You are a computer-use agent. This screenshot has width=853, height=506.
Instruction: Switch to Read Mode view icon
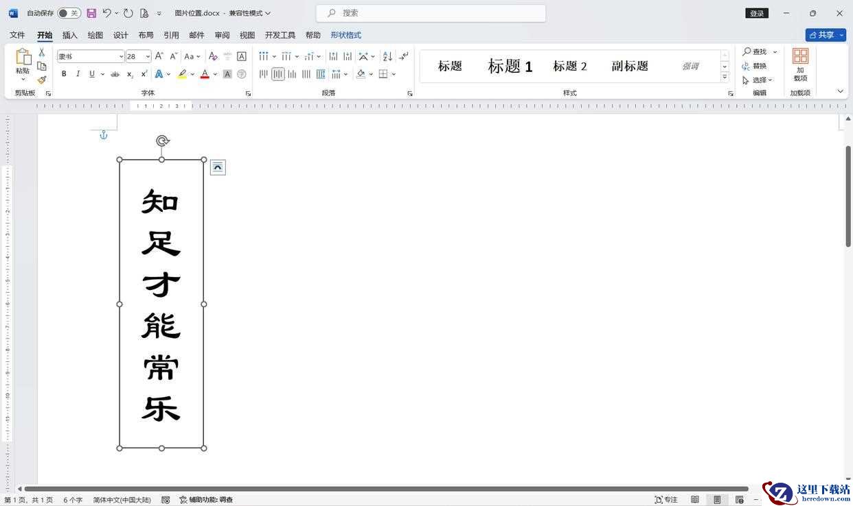coord(695,500)
